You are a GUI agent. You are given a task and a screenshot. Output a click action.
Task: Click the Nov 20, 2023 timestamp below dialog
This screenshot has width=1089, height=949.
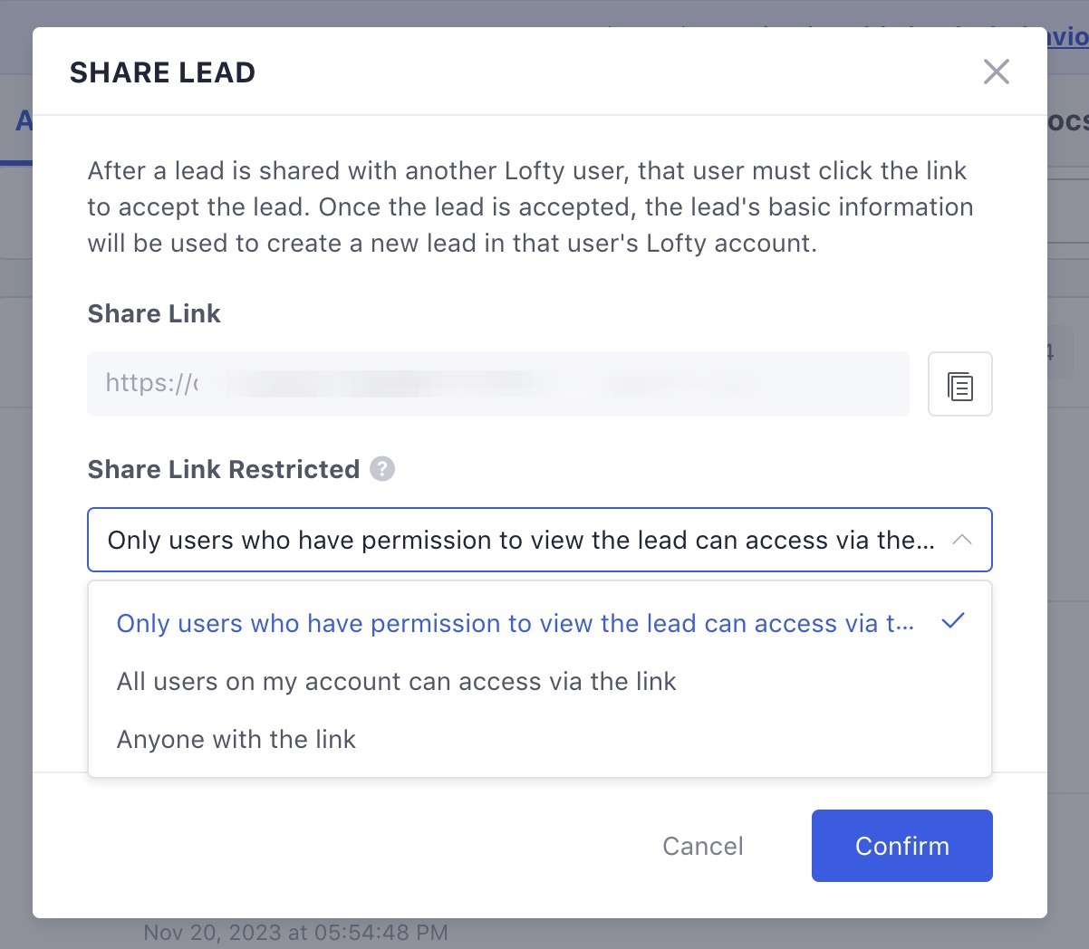pyautogui.click(x=295, y=933)
